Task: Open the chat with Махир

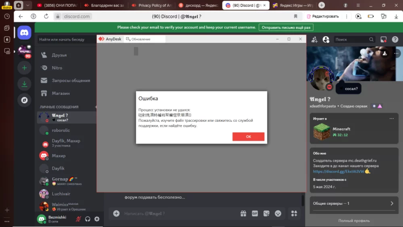Action: [x=67, y=156]
